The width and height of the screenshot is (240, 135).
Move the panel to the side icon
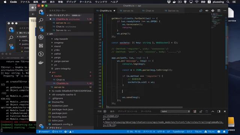point(219,111)
